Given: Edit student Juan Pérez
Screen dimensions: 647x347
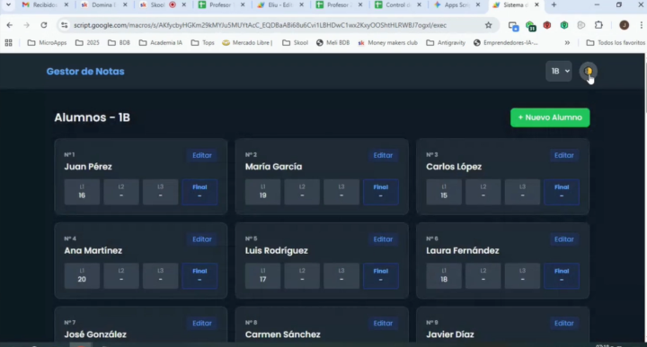Looking at the screenshot, I should [x=202, y=155].
